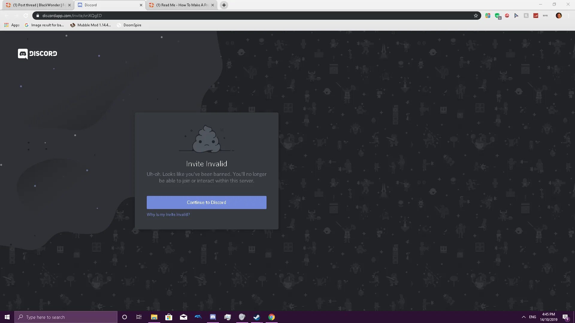The width and height of the screenshot is (575, 323).
Task: Click the Why is my invite invalid link
Action: 168,214
